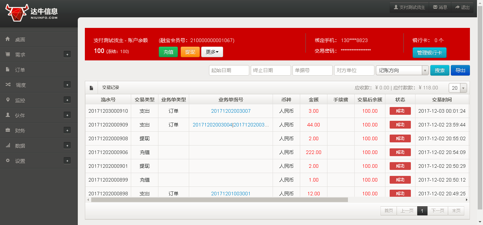
Task: Open the 记账方向 dropdown
Action: pyautogui.click(x=402, y=70)
